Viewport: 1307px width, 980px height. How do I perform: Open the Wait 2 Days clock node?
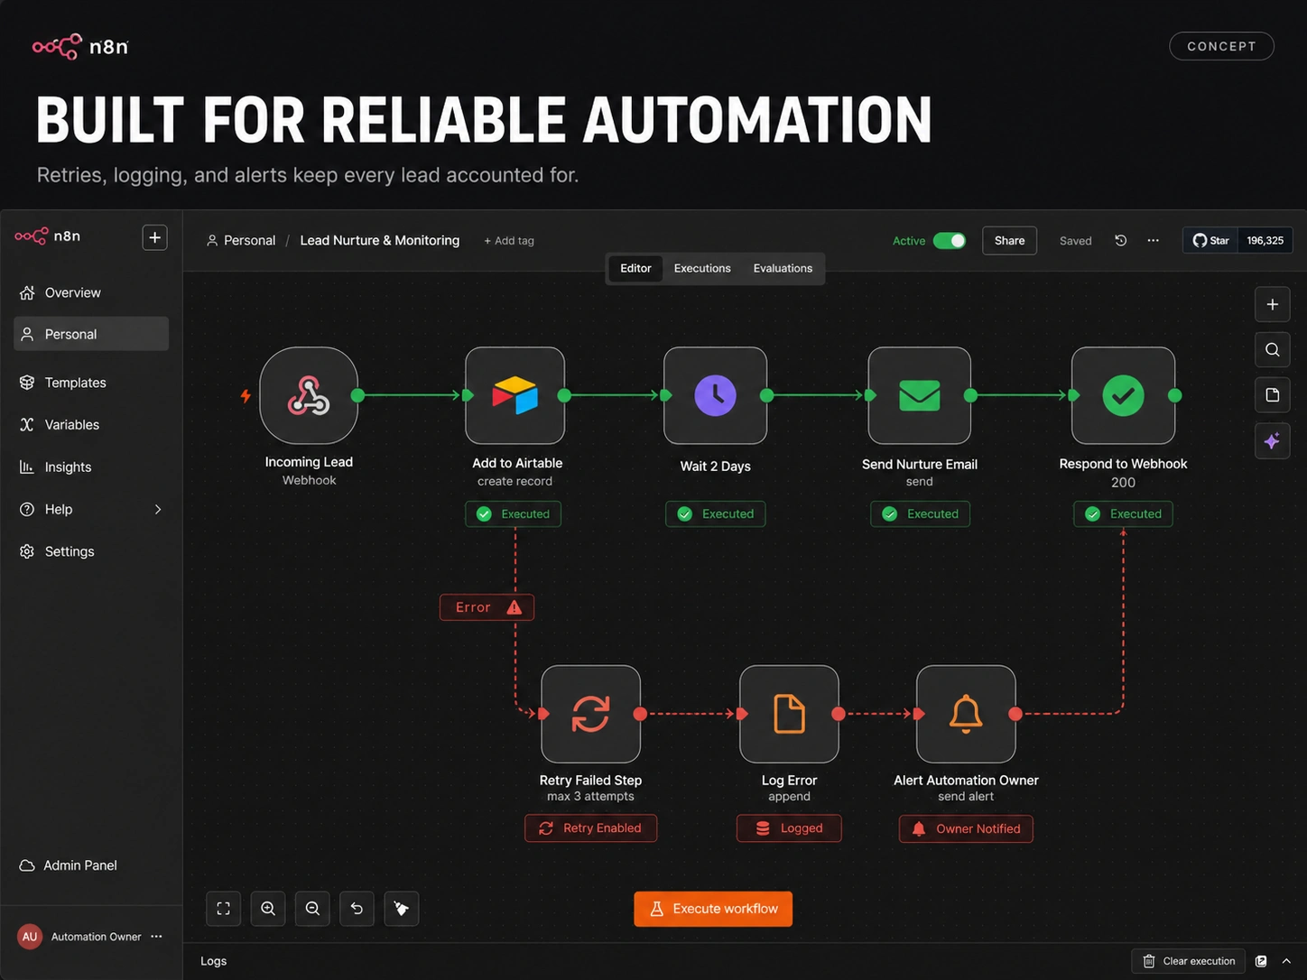(716, 395)
